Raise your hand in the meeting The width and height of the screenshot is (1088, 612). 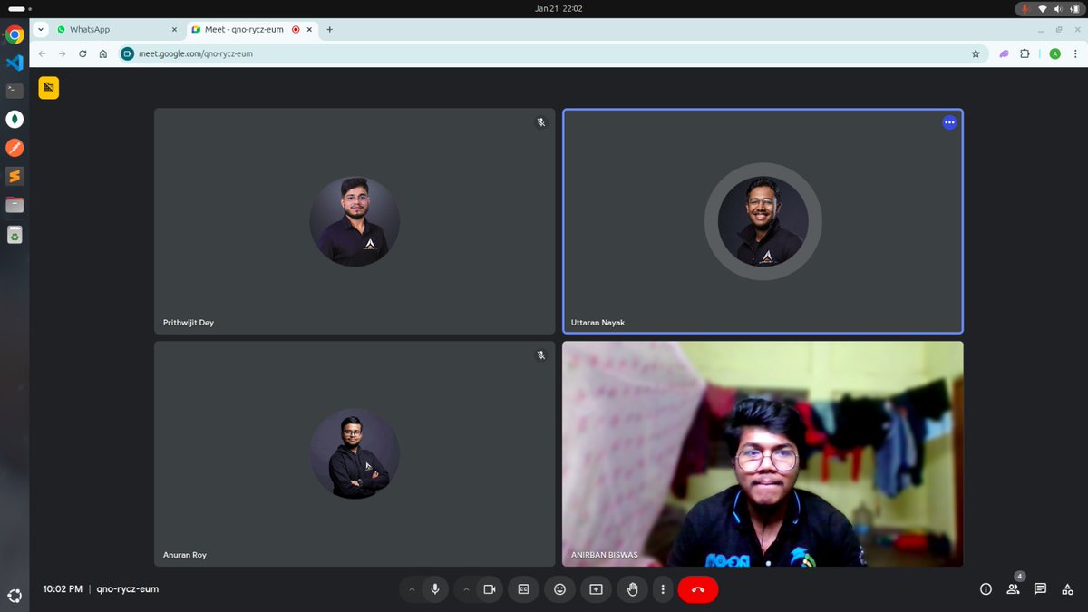coord(632,589)
